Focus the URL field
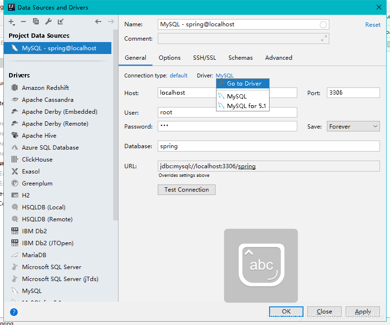 (269, 166)
